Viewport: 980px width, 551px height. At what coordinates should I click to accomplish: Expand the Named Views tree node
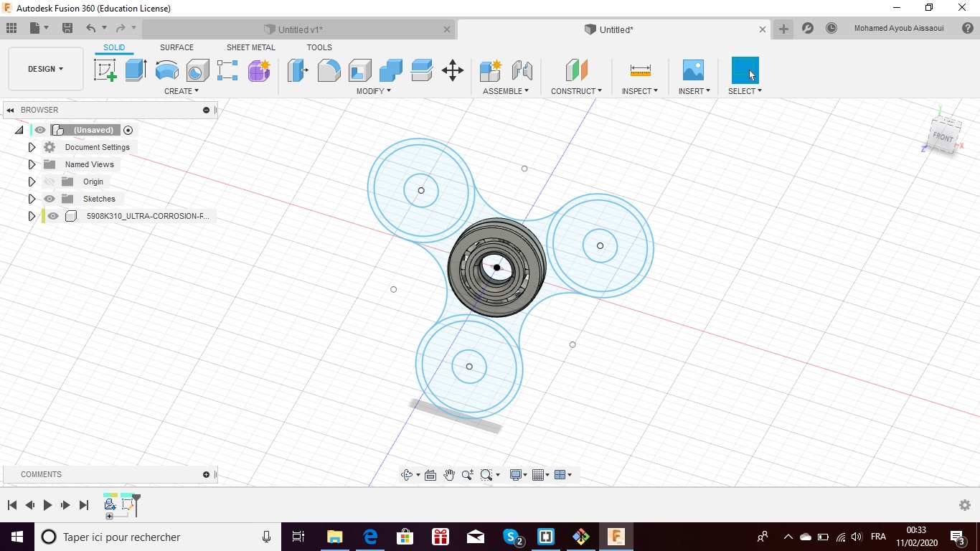coord(32,164)
